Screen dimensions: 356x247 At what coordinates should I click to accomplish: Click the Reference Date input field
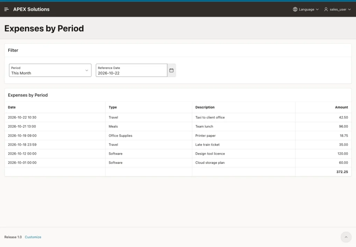click(131, 70)
